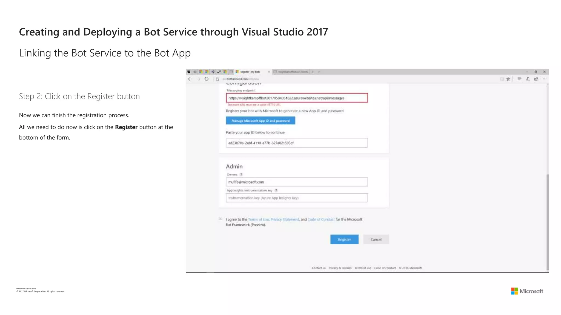Click the browser forward arrow

pos(198,79)
